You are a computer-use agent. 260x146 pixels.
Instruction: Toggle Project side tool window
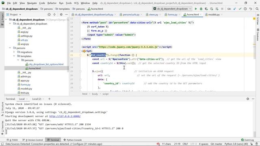(x=2, y=19)
